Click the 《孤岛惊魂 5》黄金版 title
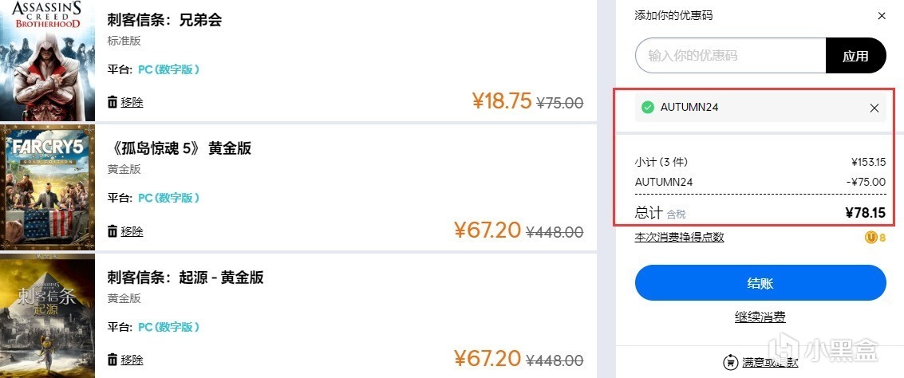This screenshot has height=378, width=904. [x=180, y=148]
